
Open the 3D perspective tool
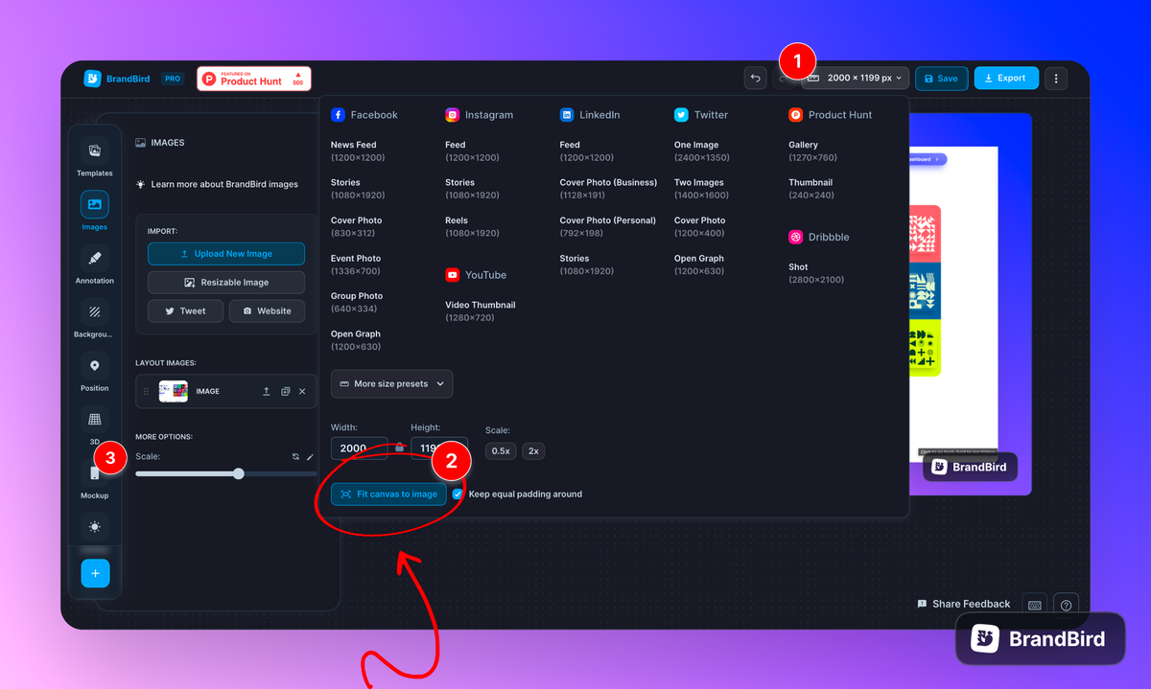tap(95, 426)
